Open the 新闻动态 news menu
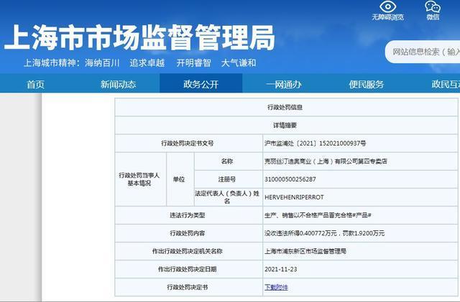Screen dimensions: 460x302 click(x=118, y=85)
